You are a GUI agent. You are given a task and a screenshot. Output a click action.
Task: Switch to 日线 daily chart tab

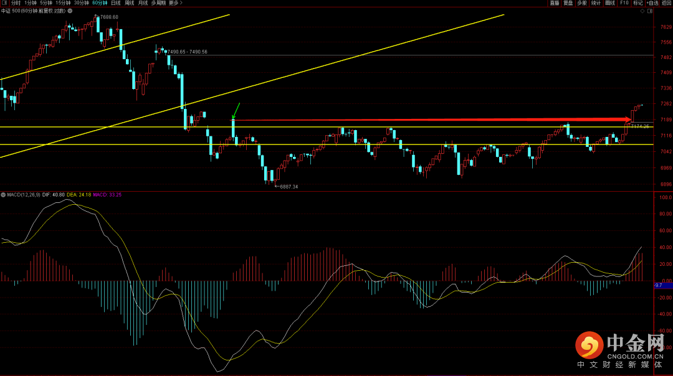116,3
